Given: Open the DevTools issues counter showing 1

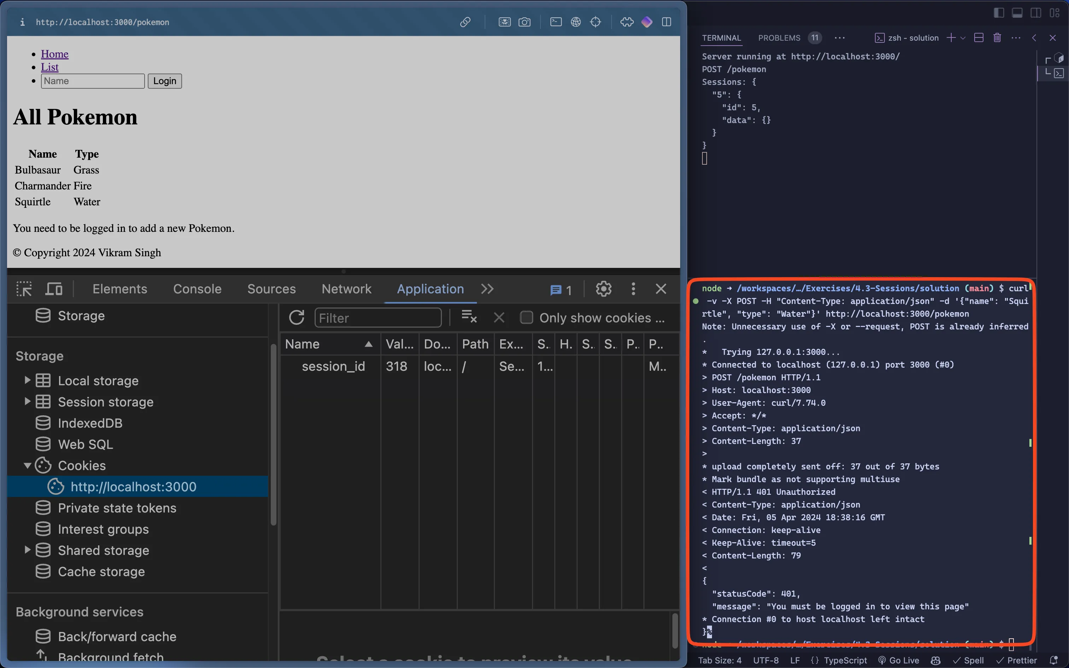Looking at the screenshot, I should [x=561, y=290].
